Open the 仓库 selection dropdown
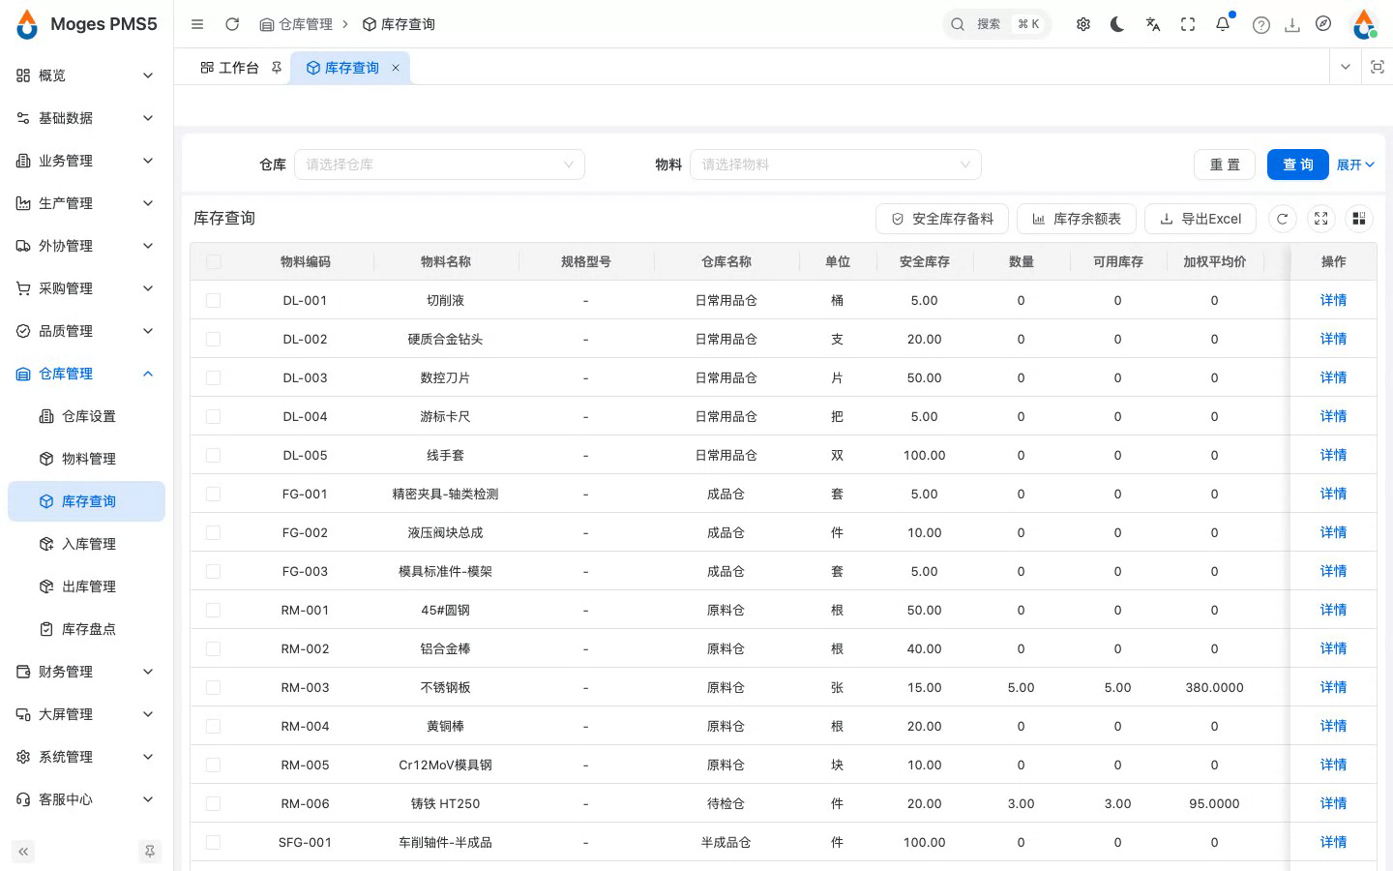 point(439,165)
